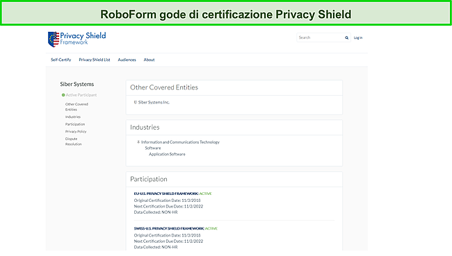The image size is (452, 256).
Task: Click Swiss Original Certification Date 11/3/2018
Action: coord(167,235)
